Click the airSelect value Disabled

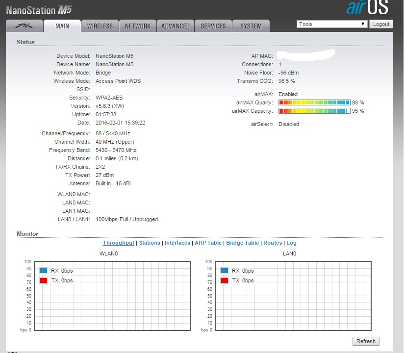[289, 124]
